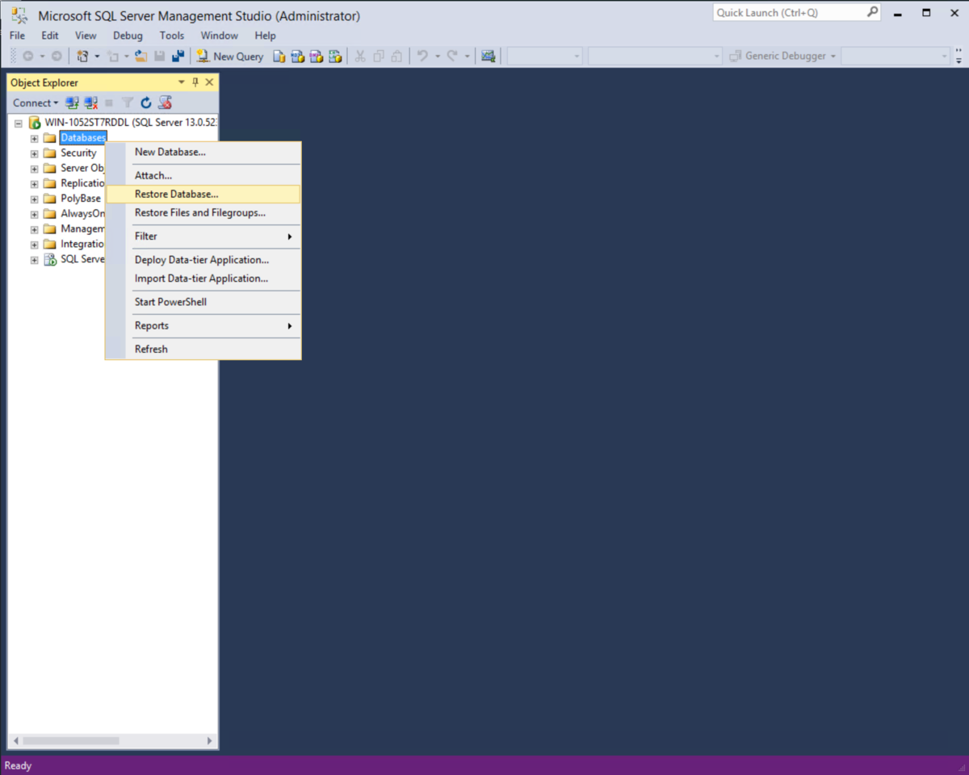Open the Window menu
This screenshot has height=775, width=969.
(x=220, y=36)
